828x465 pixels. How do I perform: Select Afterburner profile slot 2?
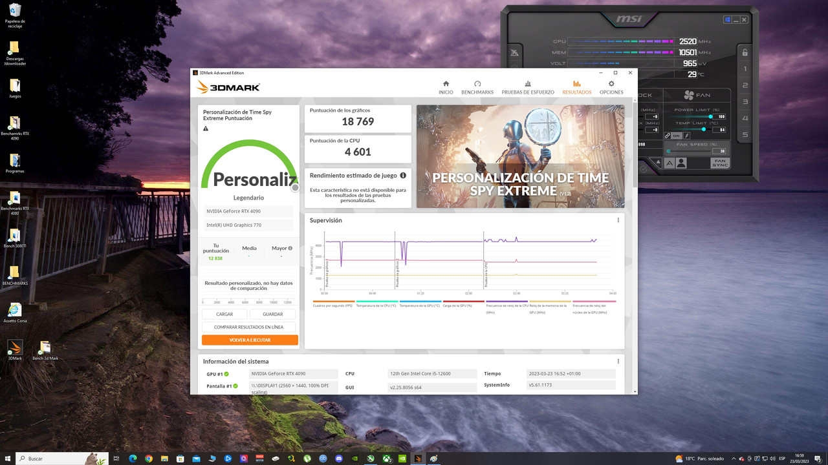pos(745,85)
